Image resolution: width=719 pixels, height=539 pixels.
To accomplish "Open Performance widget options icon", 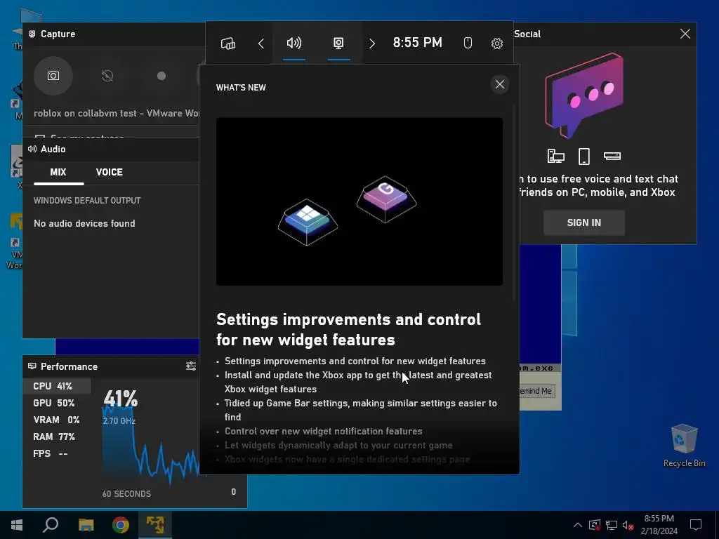I will tap(191, 366).
